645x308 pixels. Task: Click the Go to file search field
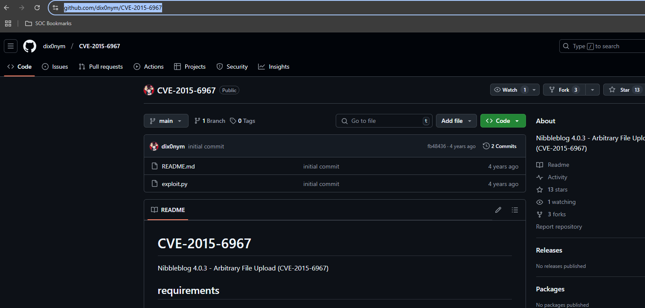384,121
